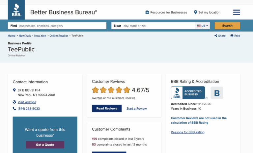Click the B rating badge
This screenshot has width=253, height=153.
(x=217, y=93)
